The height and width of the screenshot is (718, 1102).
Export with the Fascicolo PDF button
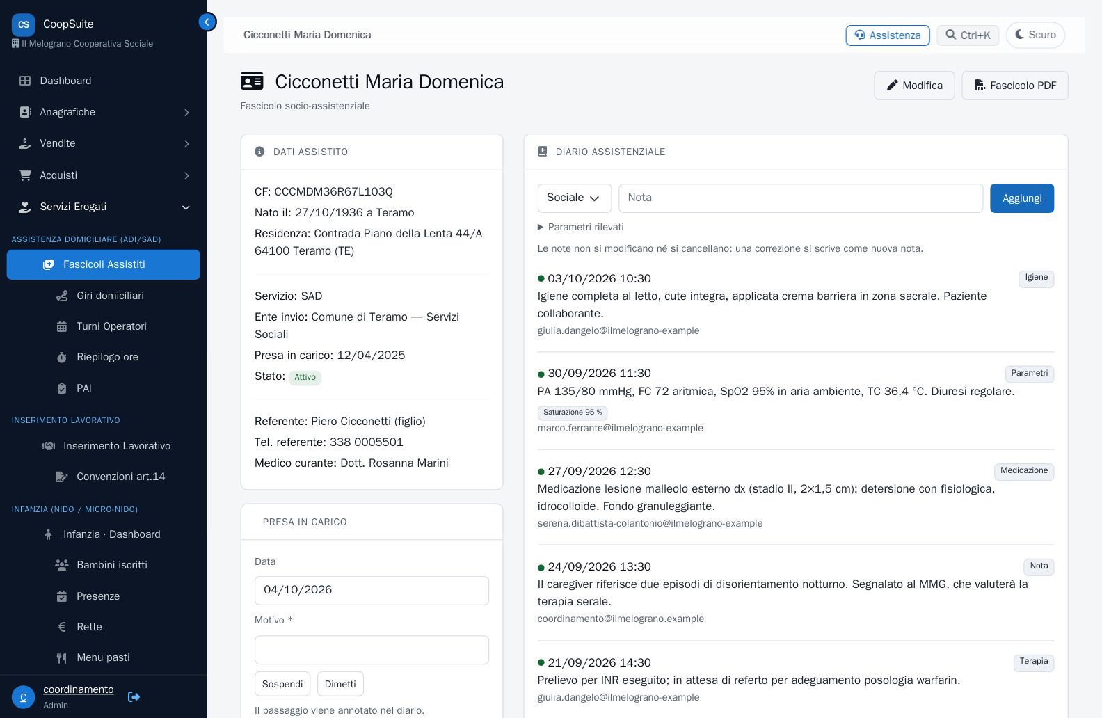1015,86
